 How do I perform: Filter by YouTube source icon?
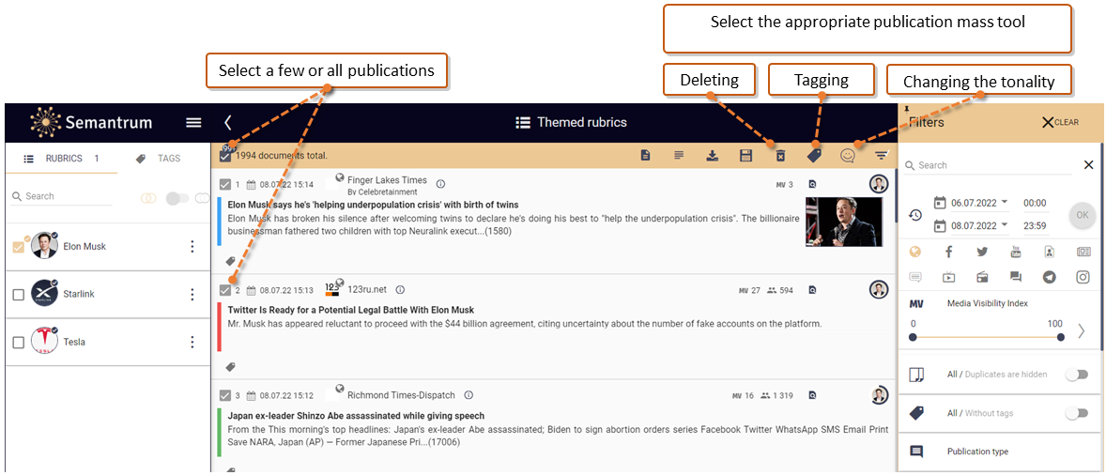coord(1016,252)
